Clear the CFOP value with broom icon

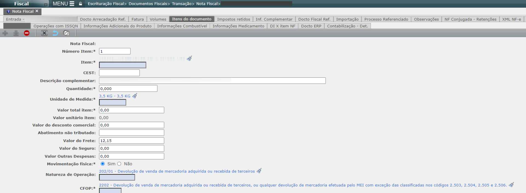pos(511,185)
